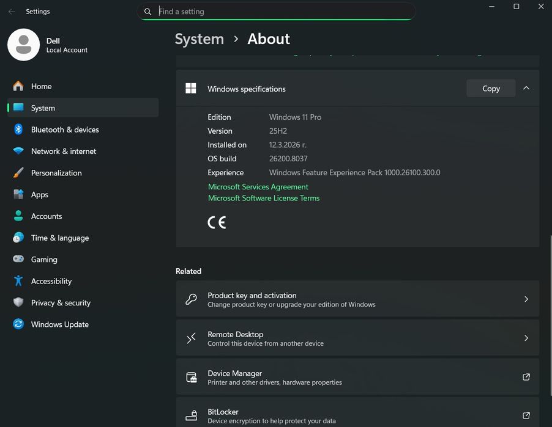
Task: Open Personalization settings
Action: click(83, 172)
